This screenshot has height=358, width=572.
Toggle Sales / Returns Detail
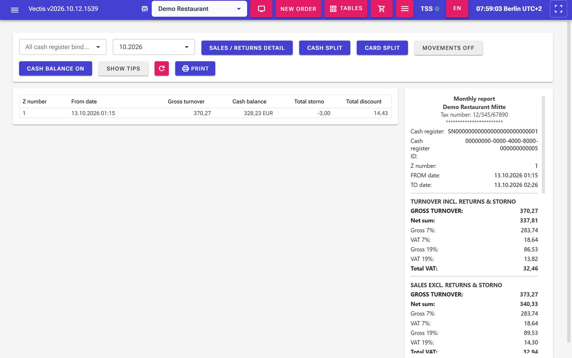pyautogui.click(x=247, y=48)
